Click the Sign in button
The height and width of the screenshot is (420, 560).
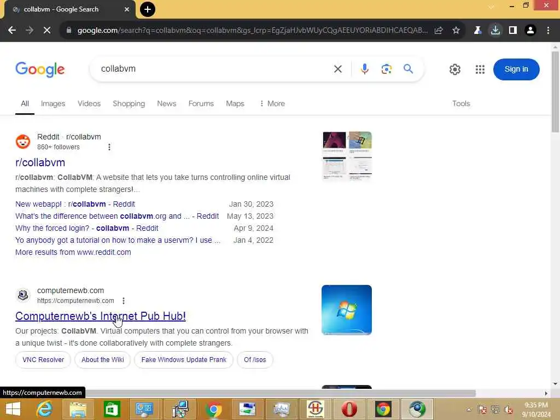tap(516, 69)
